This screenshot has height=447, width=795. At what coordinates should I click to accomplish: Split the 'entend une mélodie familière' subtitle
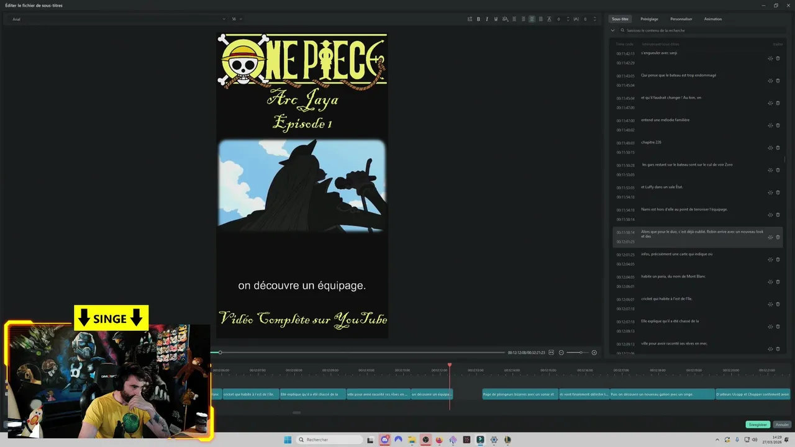pos(770,125)
